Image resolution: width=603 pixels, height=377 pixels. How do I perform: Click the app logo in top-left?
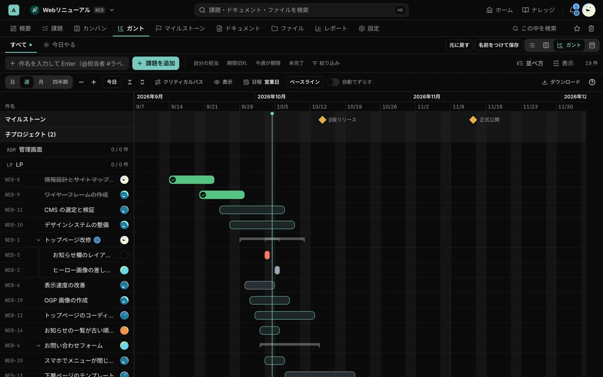pyautogui.click(x=14, y=10)
